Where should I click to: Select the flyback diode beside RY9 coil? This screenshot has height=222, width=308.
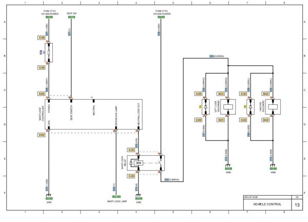(131, 163)
